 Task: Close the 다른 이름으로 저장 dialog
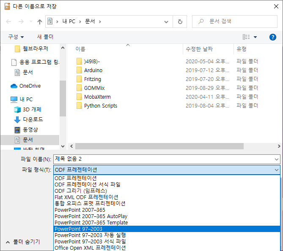[276, 6]
